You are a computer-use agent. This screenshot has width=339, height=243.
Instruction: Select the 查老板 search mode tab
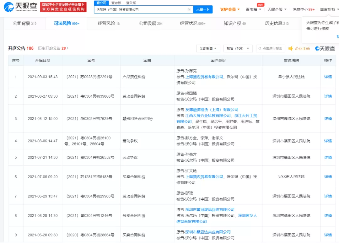[x=116, y=3]
